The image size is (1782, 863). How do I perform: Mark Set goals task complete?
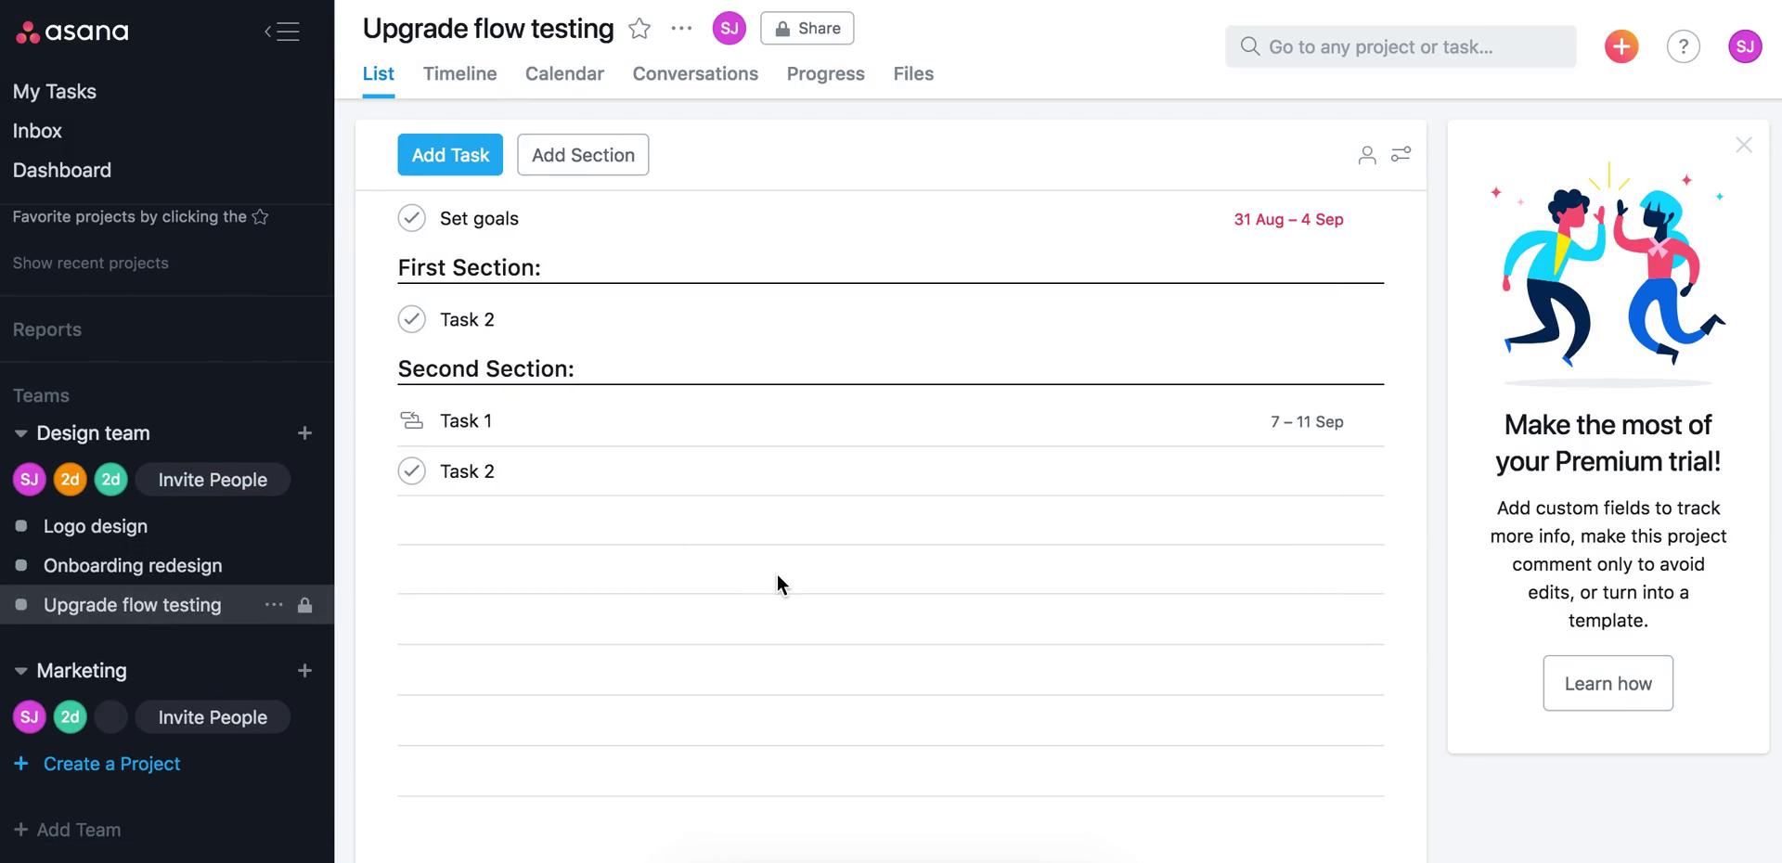(411, 218)
